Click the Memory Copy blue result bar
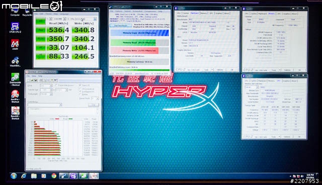 coord(140,33)
